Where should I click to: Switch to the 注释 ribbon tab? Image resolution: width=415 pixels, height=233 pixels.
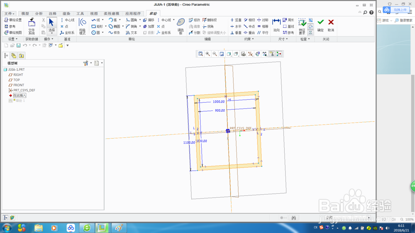tap(53, 14)
